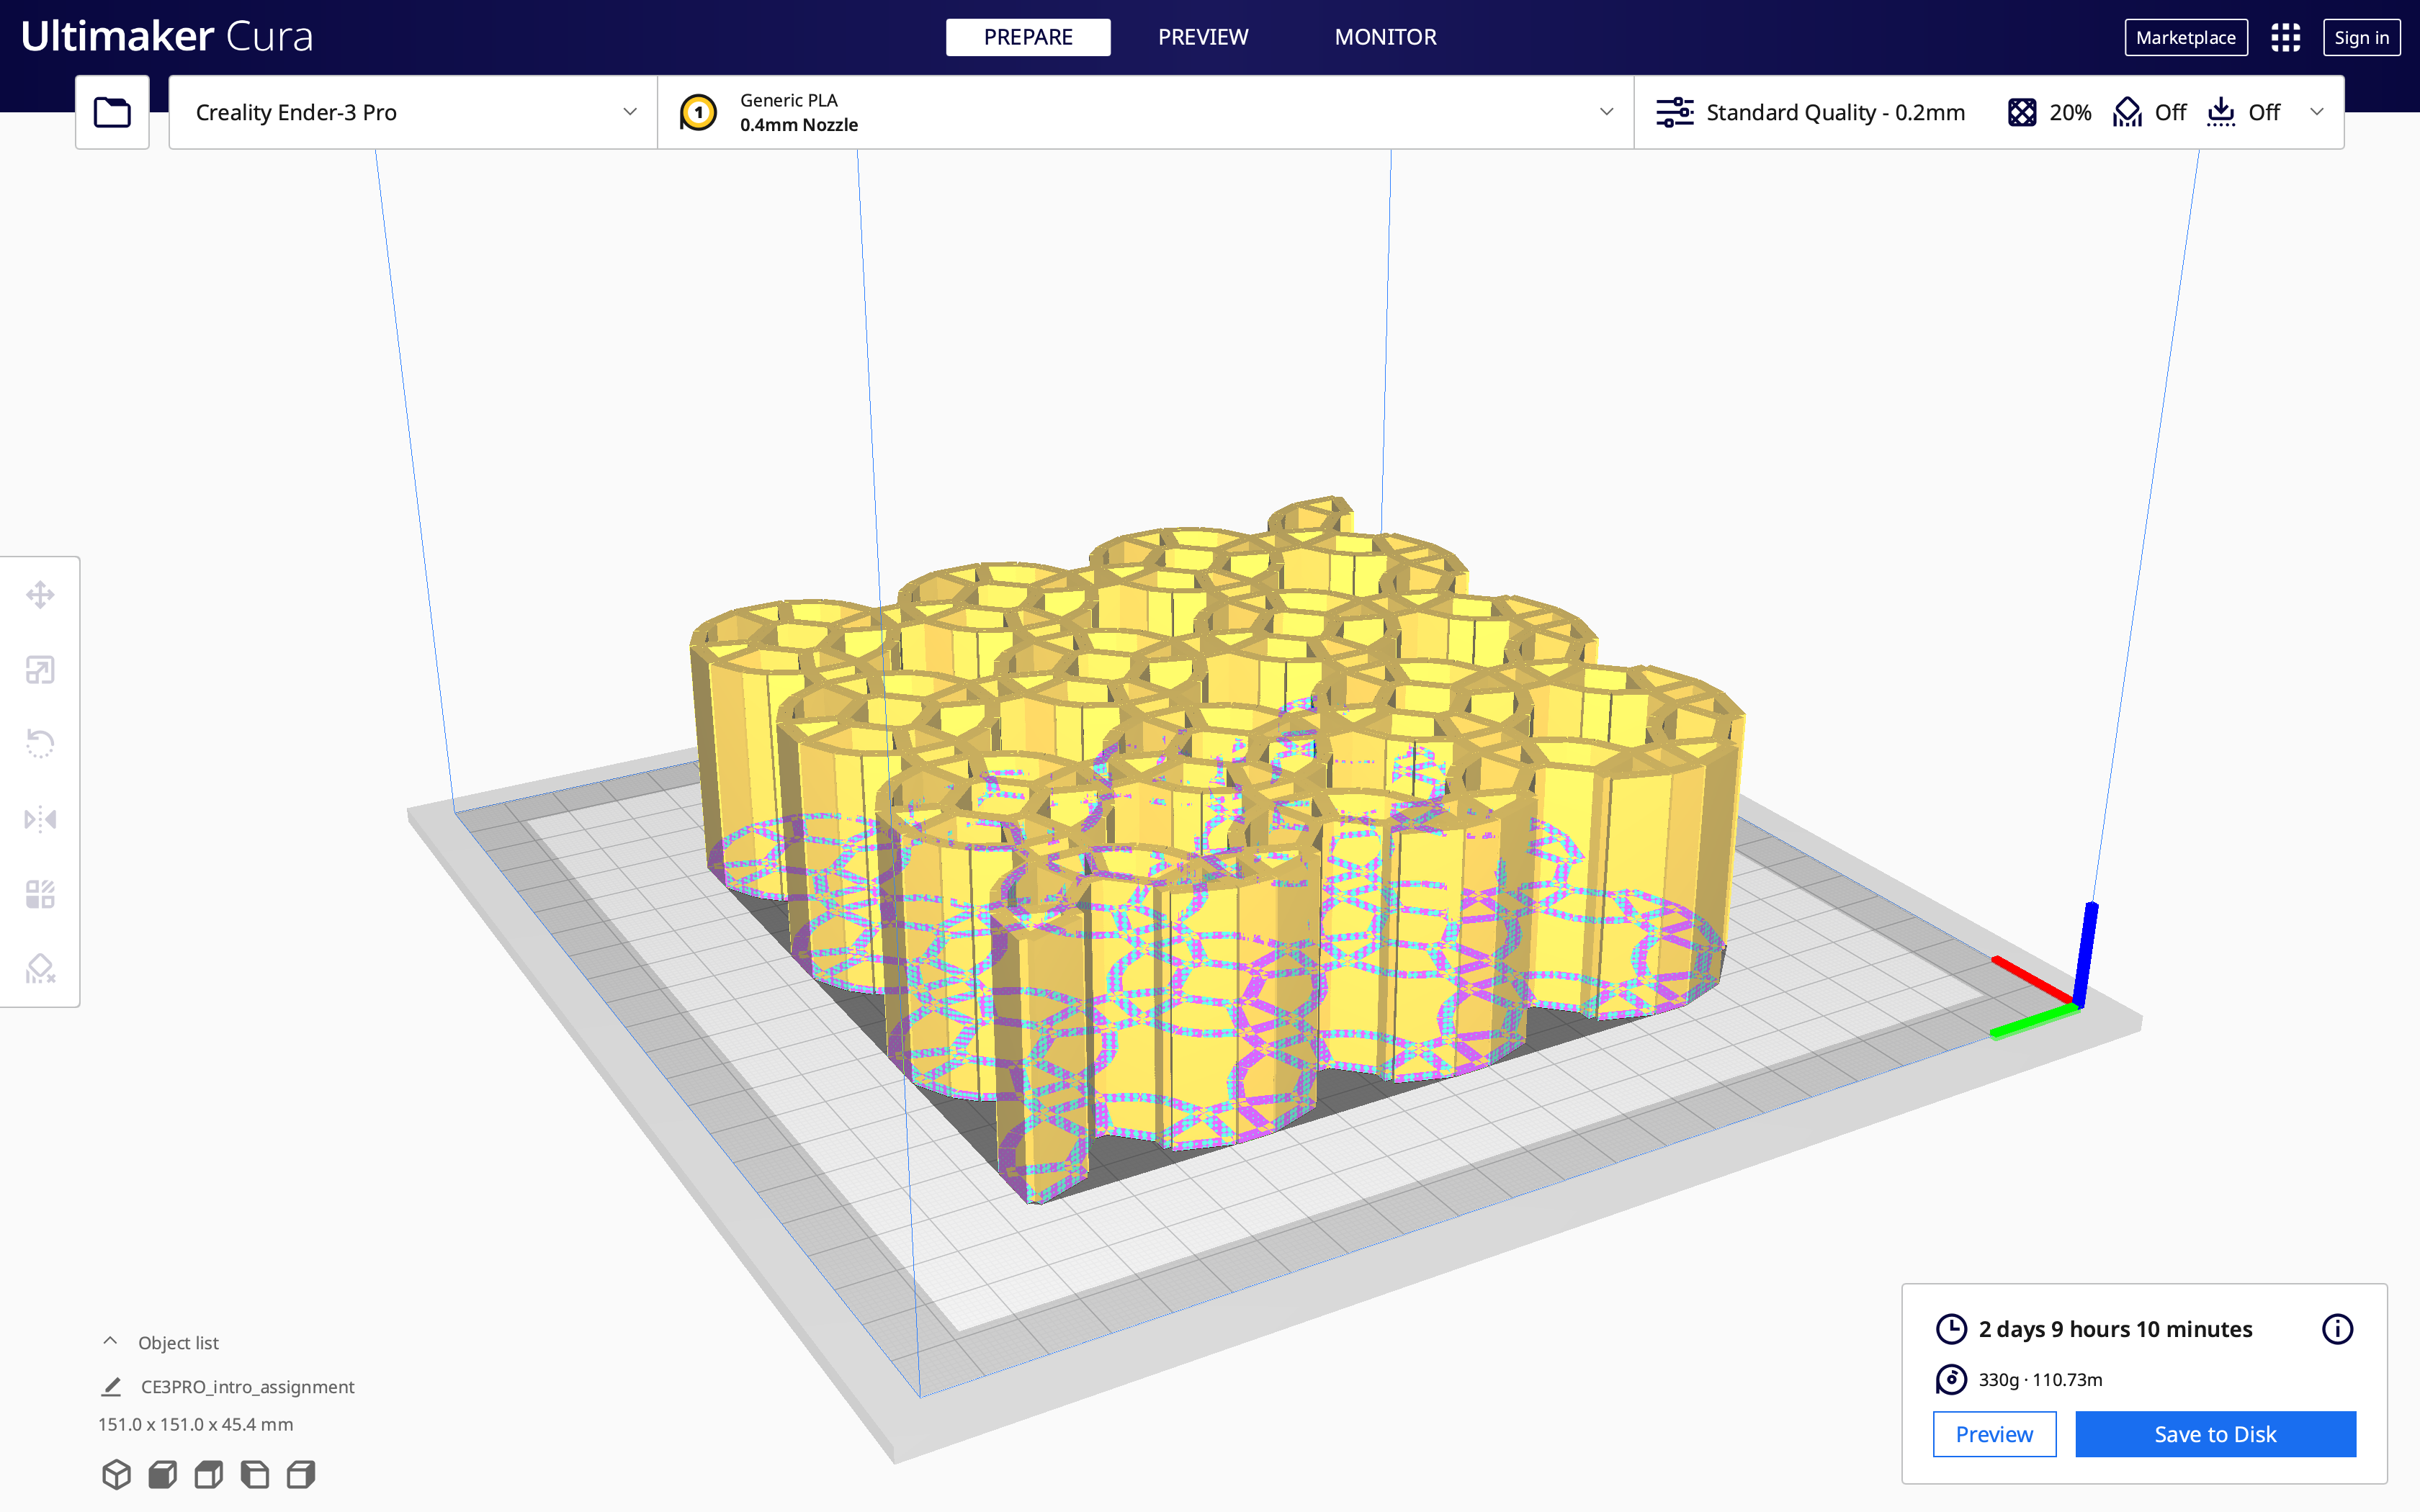Open the Per Model Settings tool
This screenshot has height=1512, width=2420.
pos(40,894)
